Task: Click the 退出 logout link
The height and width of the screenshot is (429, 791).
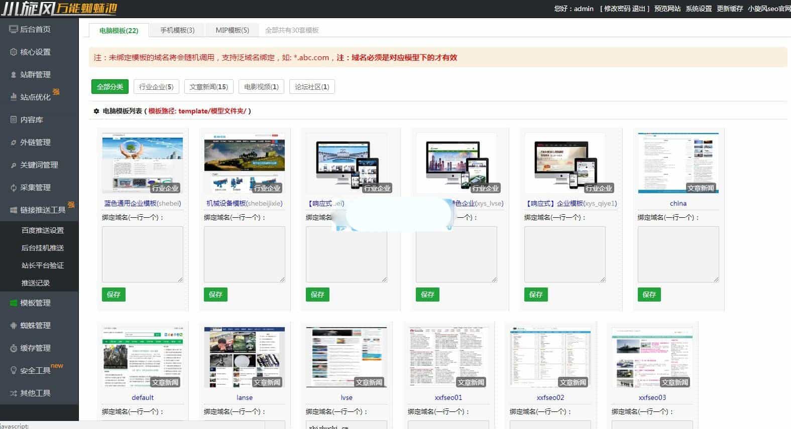Action: [639, 9]
